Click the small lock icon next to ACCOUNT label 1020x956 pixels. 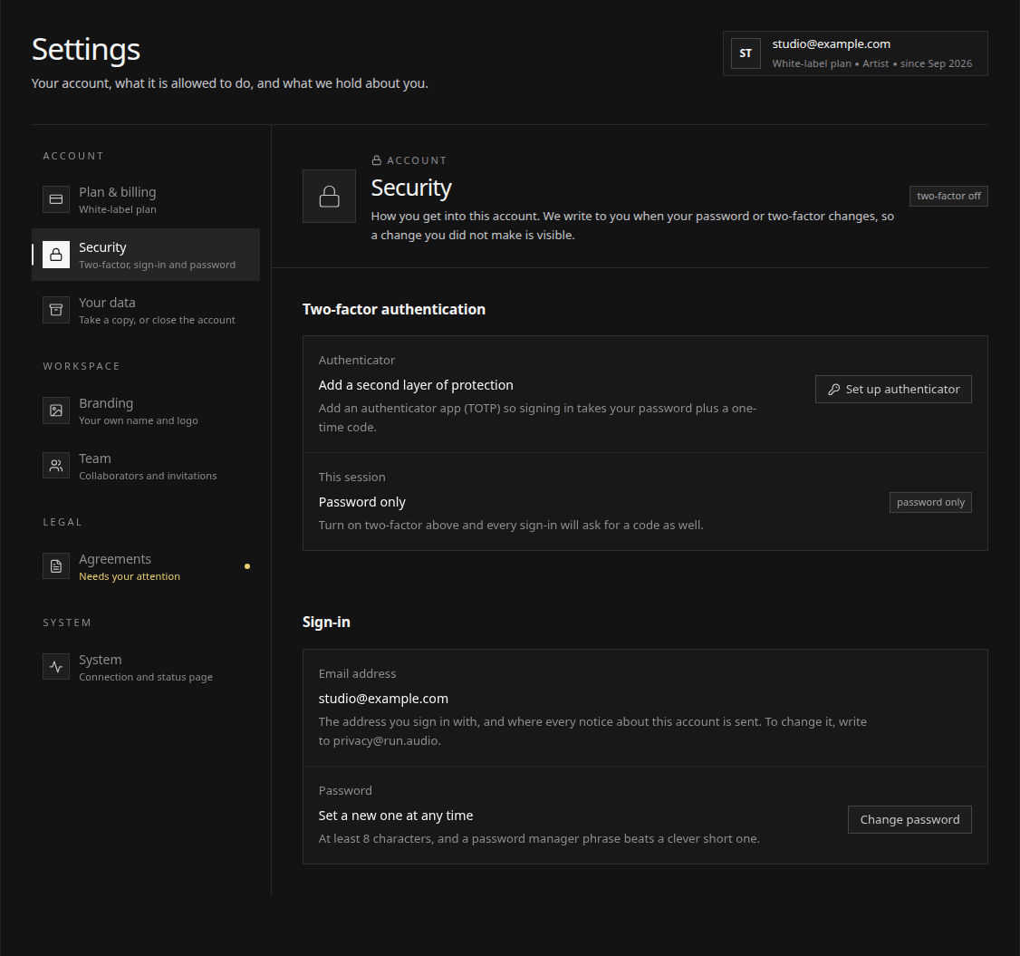click(x=376, y=160)
